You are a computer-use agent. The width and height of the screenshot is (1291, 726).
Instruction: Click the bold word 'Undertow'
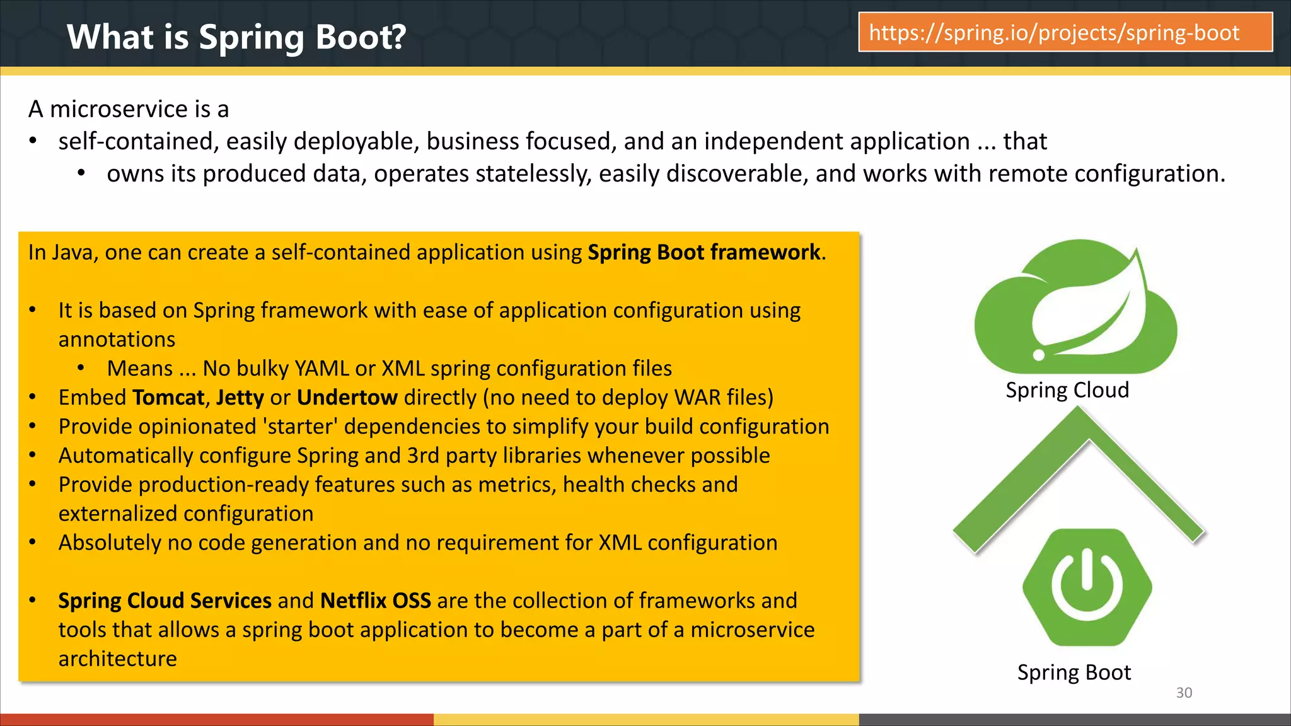tap(347, 398)
